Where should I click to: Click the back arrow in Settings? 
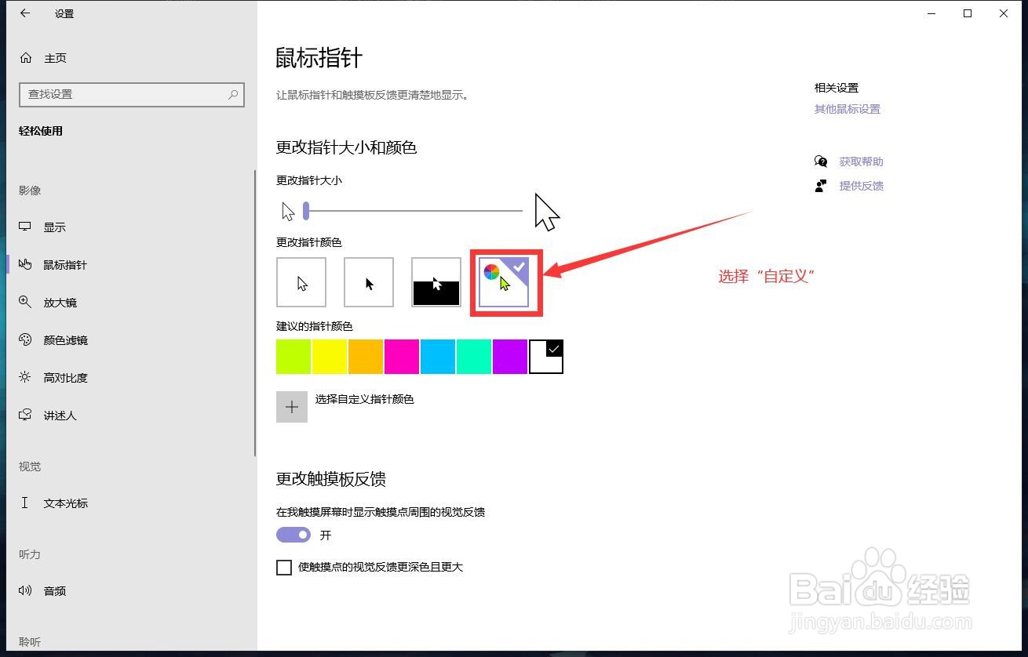25,13
